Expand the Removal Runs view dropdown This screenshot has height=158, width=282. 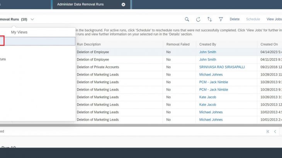(x=32, y=19)
